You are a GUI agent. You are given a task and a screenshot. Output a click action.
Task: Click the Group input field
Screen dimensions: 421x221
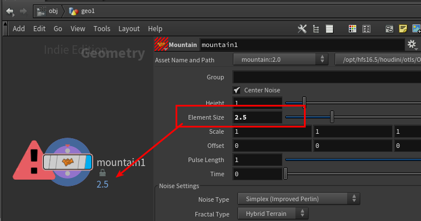(327, 77)
